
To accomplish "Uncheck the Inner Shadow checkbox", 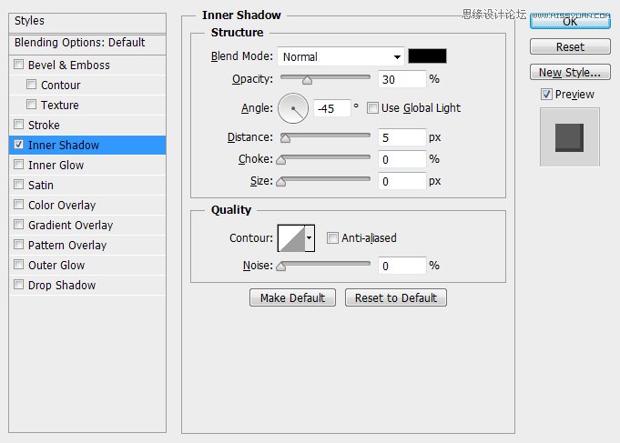I will (18, 145).
